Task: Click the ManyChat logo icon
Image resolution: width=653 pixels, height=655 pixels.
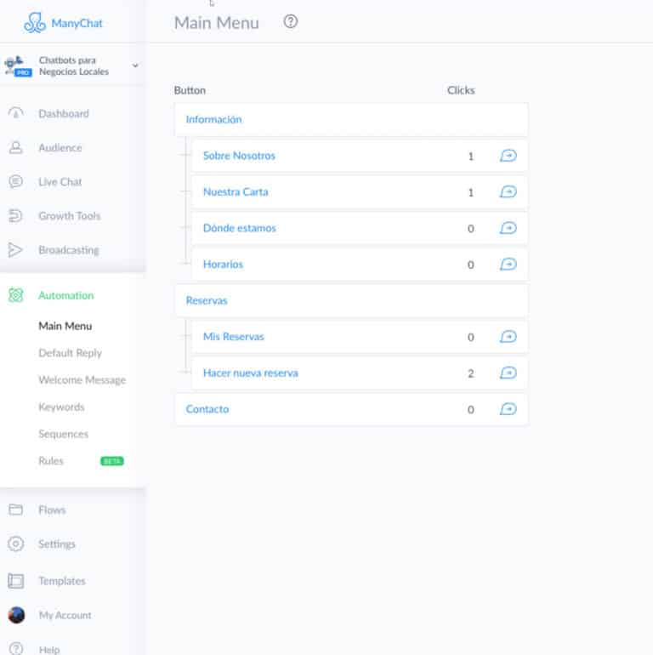Action: [x=35, y=23]
